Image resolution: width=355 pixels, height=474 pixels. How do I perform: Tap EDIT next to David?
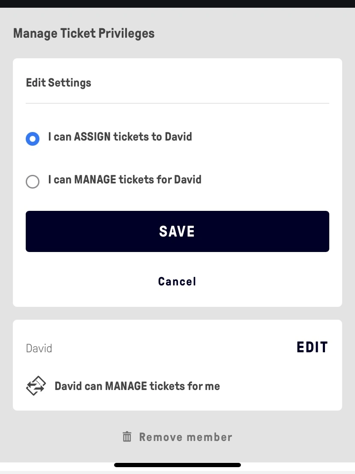click(312, 347)
